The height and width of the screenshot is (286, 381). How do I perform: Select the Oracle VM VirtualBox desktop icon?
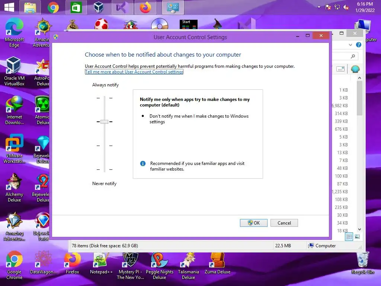14,71
